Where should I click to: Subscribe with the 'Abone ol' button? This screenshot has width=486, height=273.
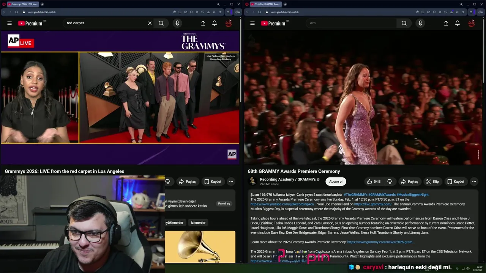coord(336,182)
